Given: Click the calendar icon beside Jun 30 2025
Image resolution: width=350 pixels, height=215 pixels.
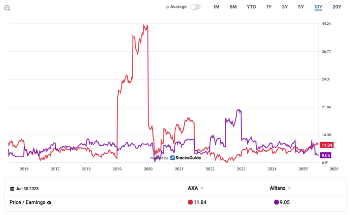Looking at the screenshot, I should pyautogui.click(x=12, y=189).
